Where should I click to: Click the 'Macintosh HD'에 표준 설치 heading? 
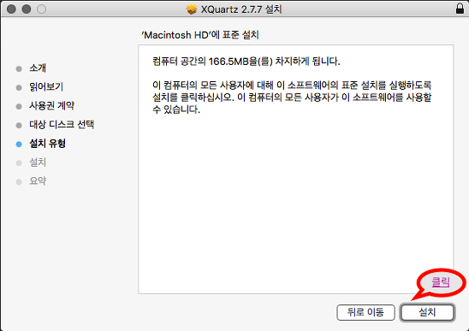200,35
